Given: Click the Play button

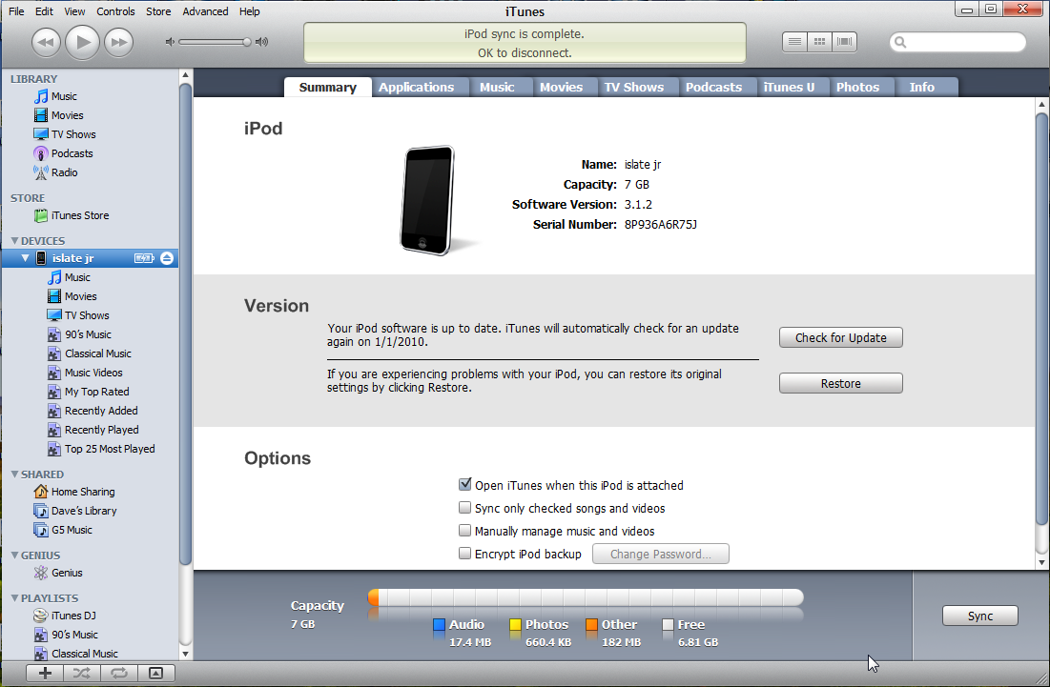Looking at the screenshot, I should pos(82,42).
